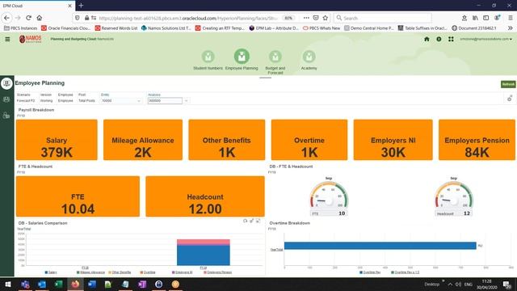This screenshot has width=517, height=291.
Task: Click the FTE gauge chart
Action: click(x=329, y=197)
